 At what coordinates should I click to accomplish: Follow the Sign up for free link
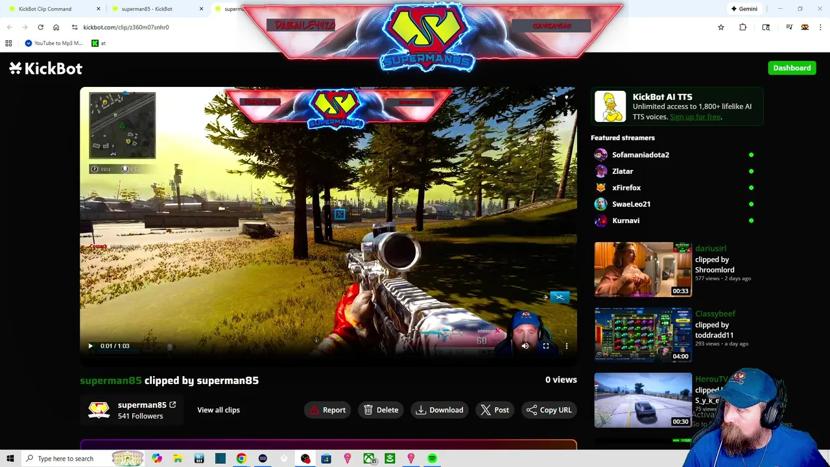pyautogui.click(x=695, y=117)
